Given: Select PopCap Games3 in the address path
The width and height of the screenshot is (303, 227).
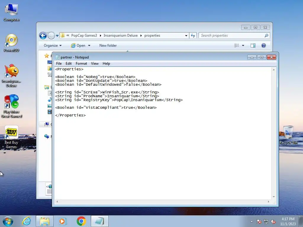Looking at the screenshot, I should [x=84, y=35].
